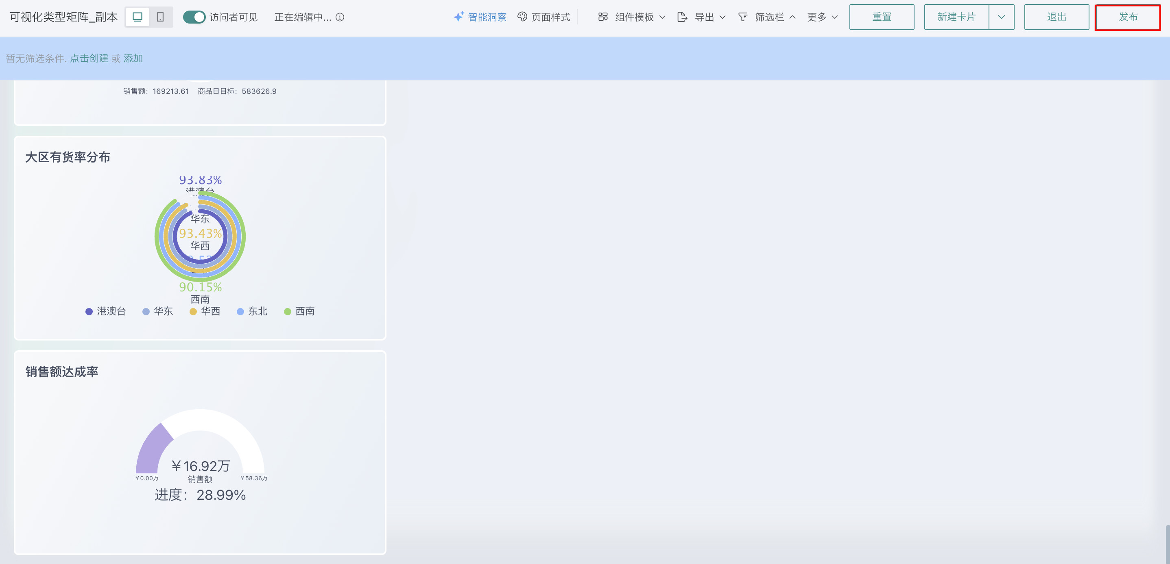The image size is (1170, 564).
Task: Click the 发布 publish button
Action: [x=1127, y=17]
